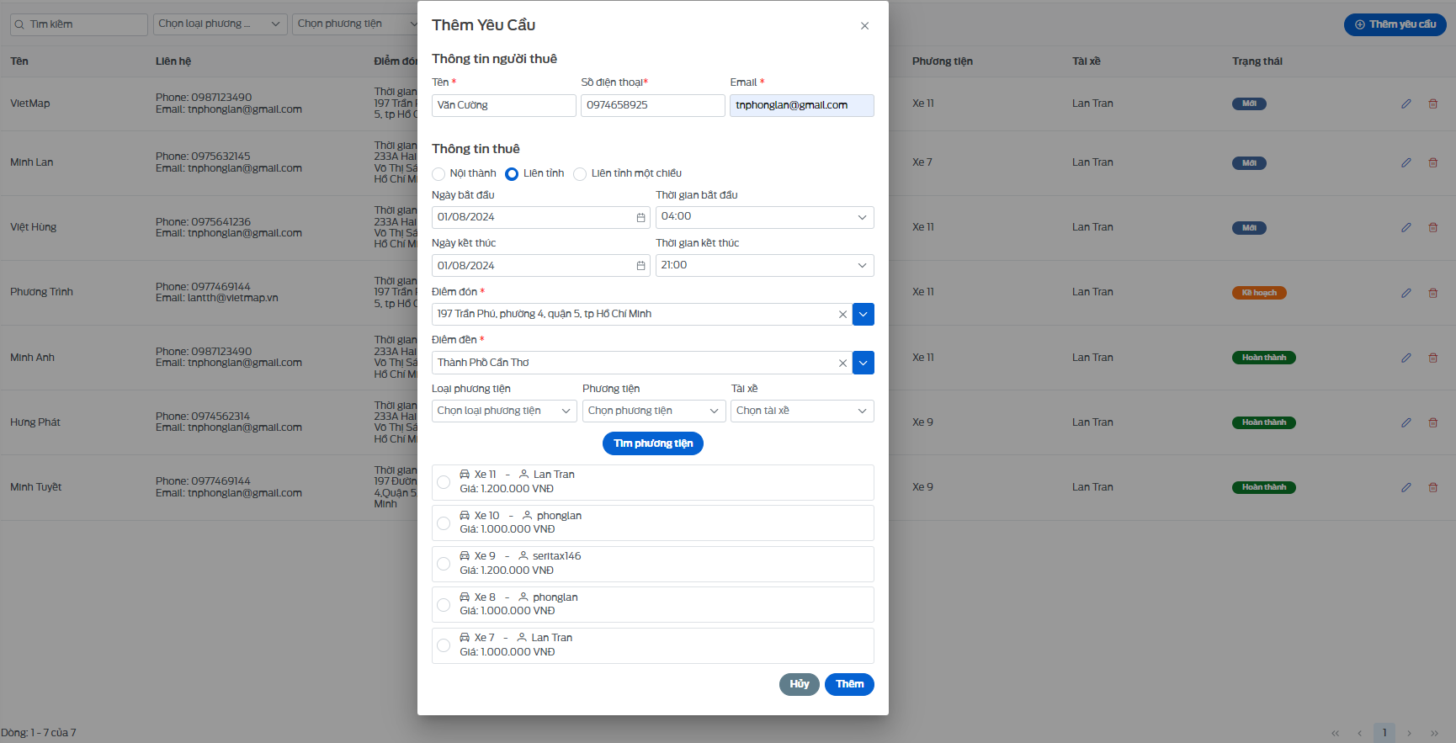Click the Thêm button to submit
1456x743 pixels.
tap(849, 684)
